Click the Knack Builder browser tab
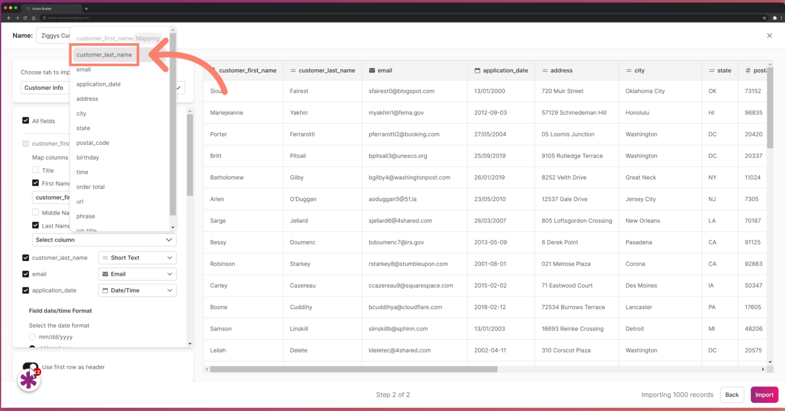785x411 pixels. tap(51, 8)
